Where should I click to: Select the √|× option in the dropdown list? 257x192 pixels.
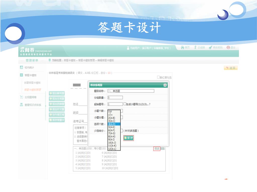click(x=114, y=115)
